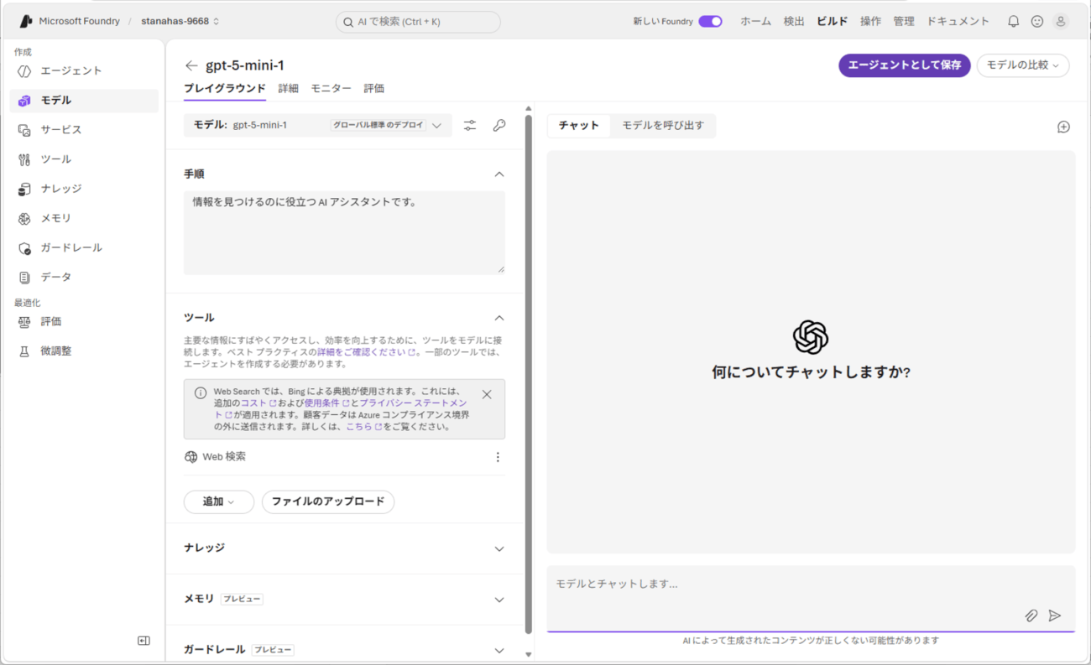Switch to the 評価 tab under gpt-5-mini-1
The image size is (1091, 665).
374,89
